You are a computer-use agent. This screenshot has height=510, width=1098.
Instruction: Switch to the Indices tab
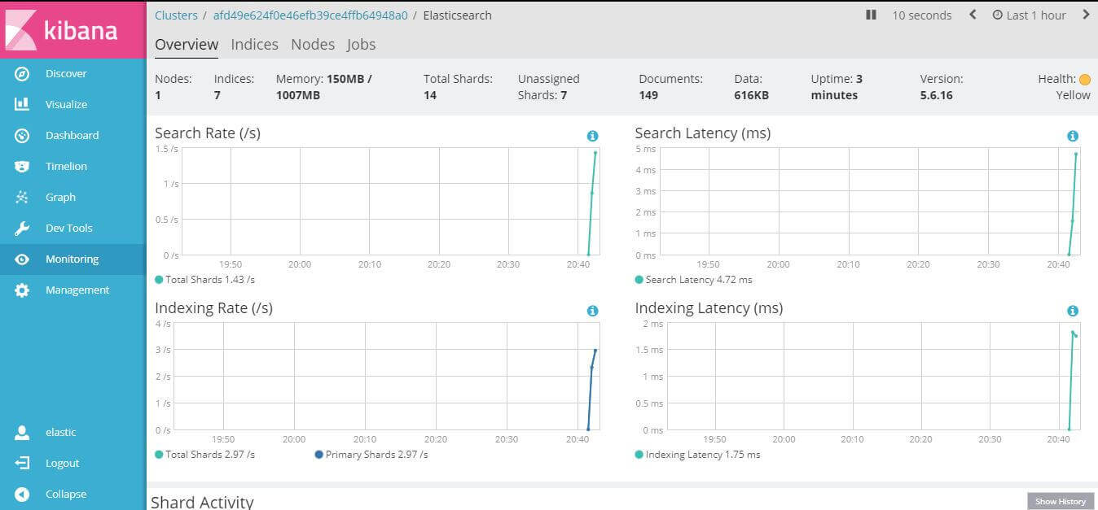pos(254,44)
